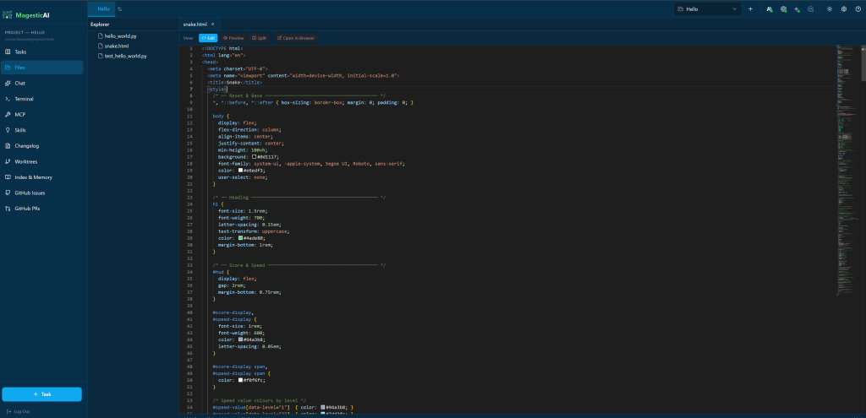Open the Hello project dropdown
The height and width of the screenshot is (418, 866).
[707, 8]
